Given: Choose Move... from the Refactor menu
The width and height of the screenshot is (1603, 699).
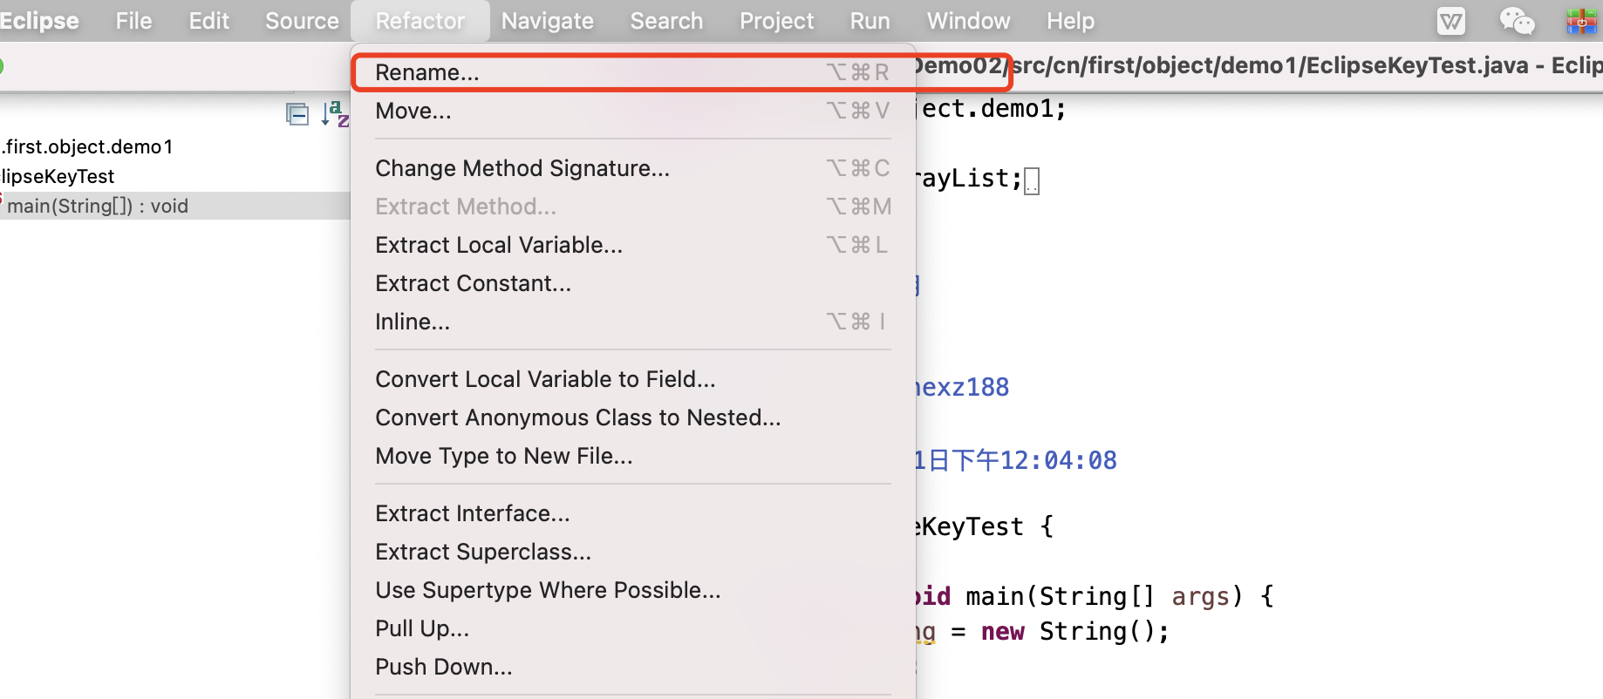Looking at the screenshot, I should tap(633, 111).
